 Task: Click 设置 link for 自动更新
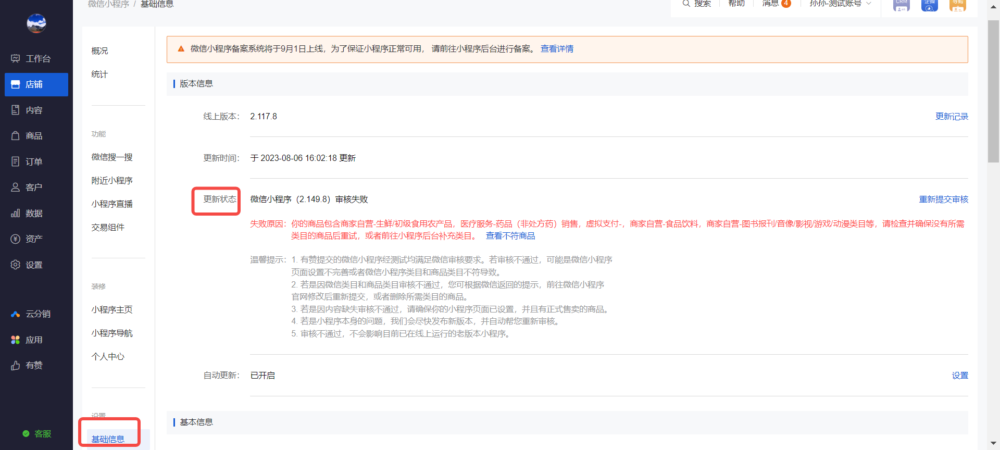pos(960,375)
